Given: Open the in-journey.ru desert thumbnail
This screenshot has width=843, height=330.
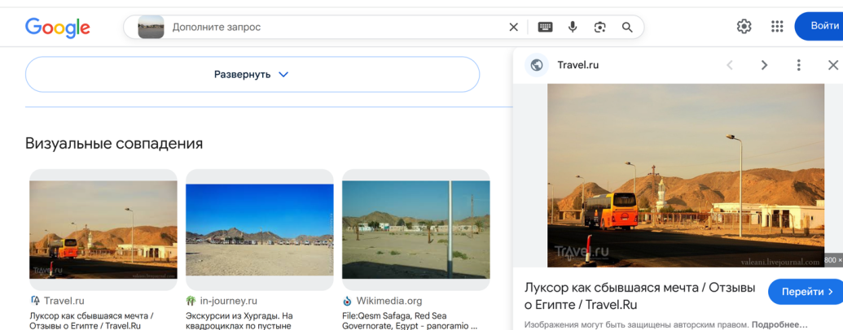Looking at the screenshot, I should coord(260,230).
